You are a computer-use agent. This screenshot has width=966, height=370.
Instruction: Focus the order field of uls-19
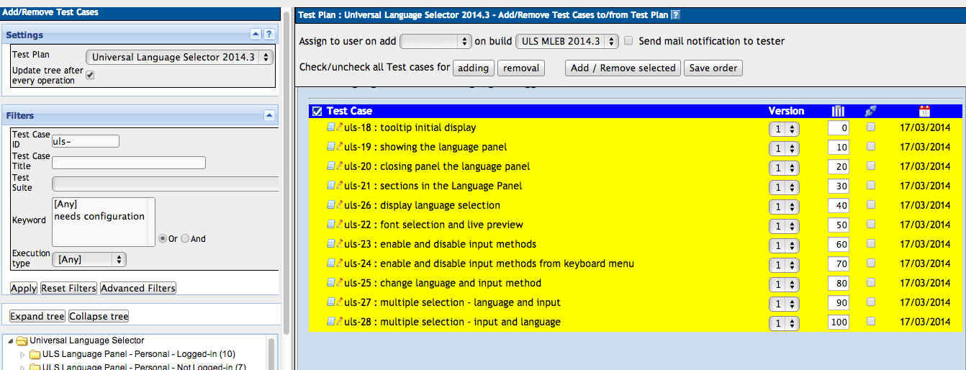point(839,147)
